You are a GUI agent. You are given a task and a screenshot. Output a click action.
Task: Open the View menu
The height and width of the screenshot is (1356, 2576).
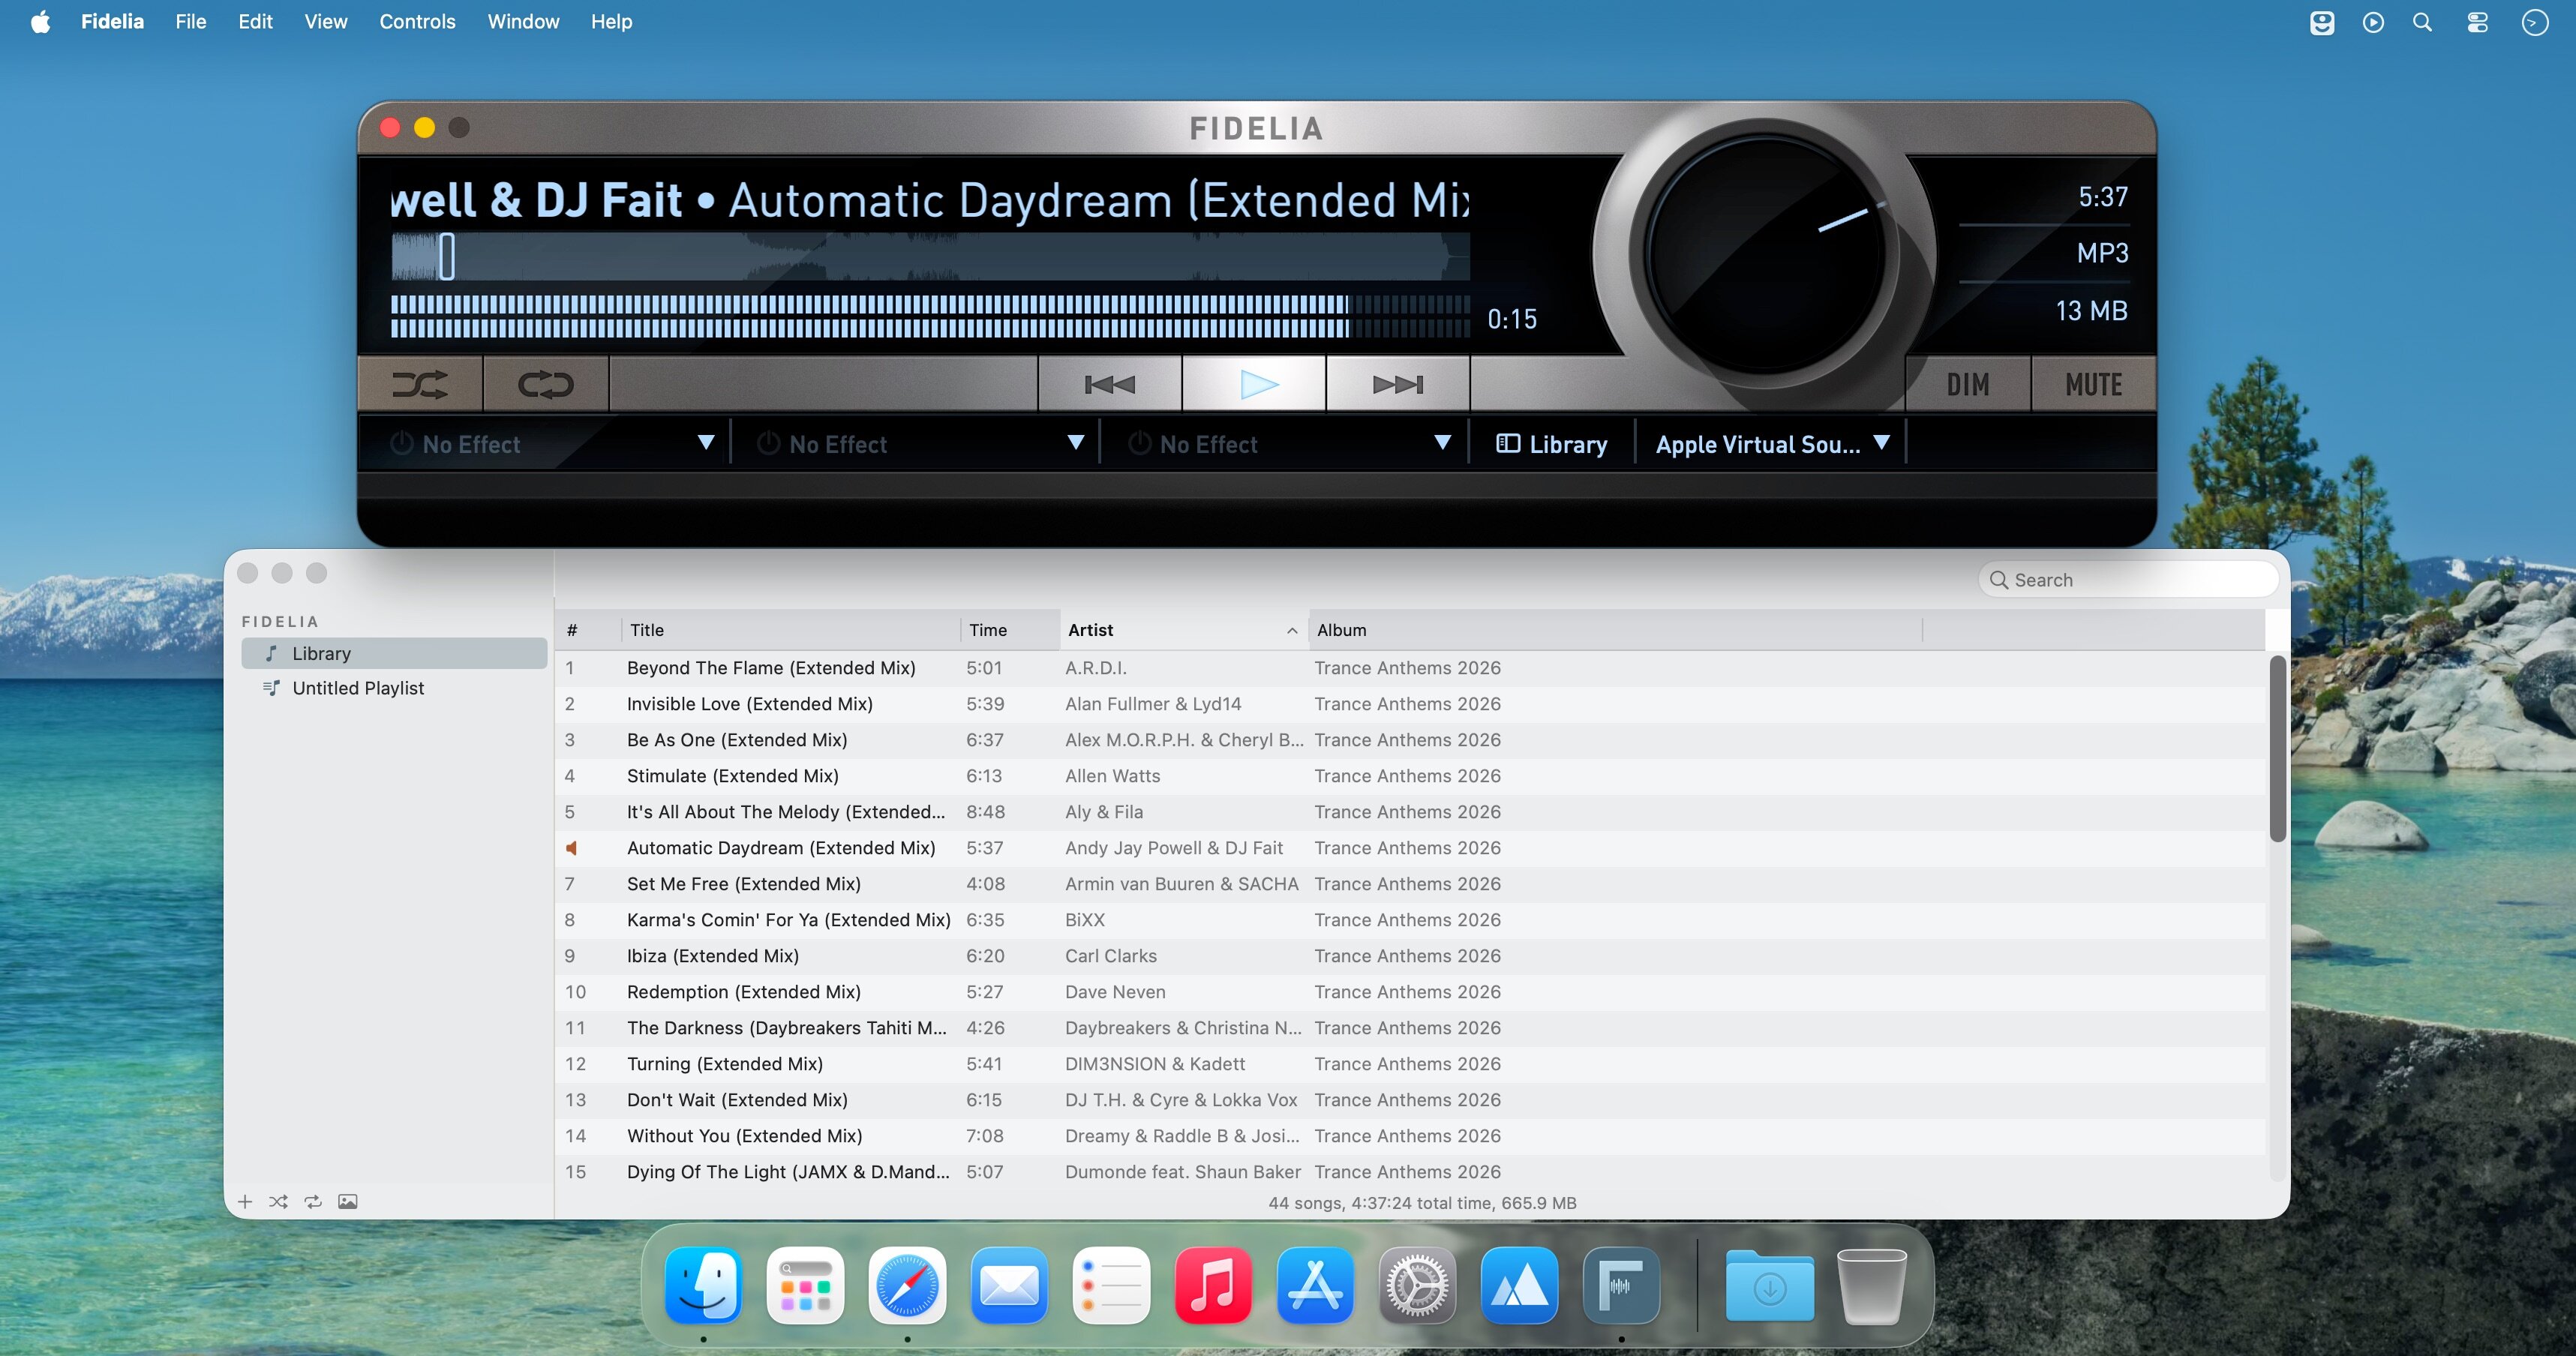click(x=326, y=21)
